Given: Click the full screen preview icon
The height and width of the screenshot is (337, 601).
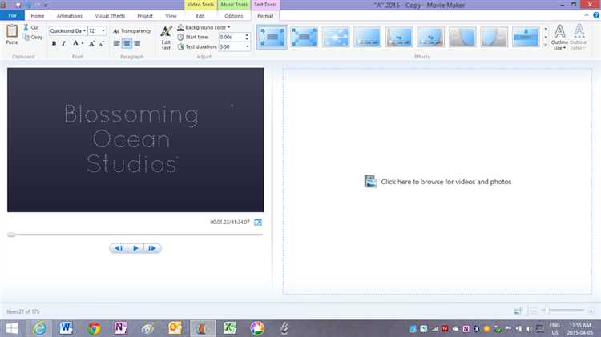Looking at the screenshot, I should click(x=258, y=222).
